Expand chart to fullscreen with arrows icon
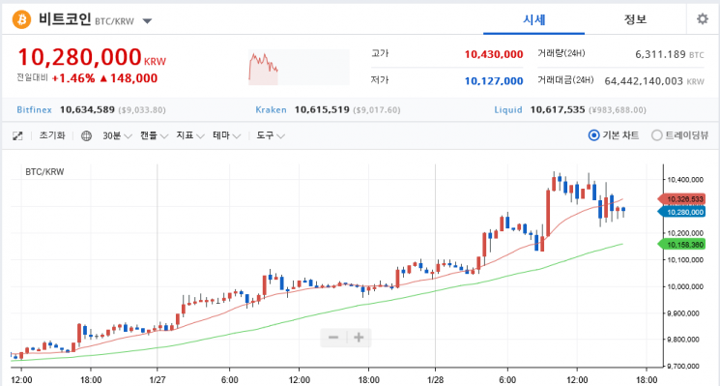Viewport: 720px width, 386px height. (x=17, y=136)
